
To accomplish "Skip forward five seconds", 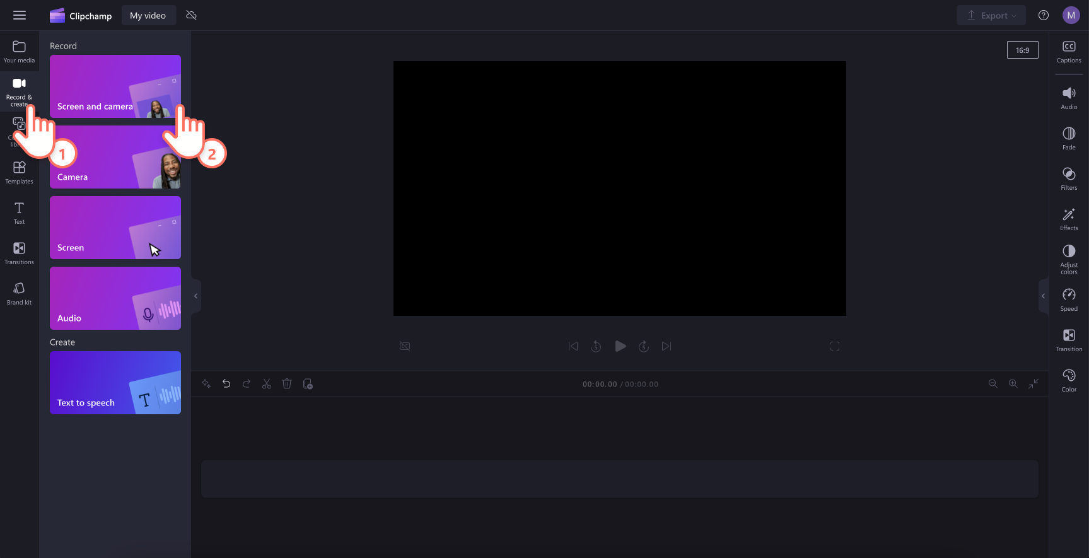I will point(644,346).
